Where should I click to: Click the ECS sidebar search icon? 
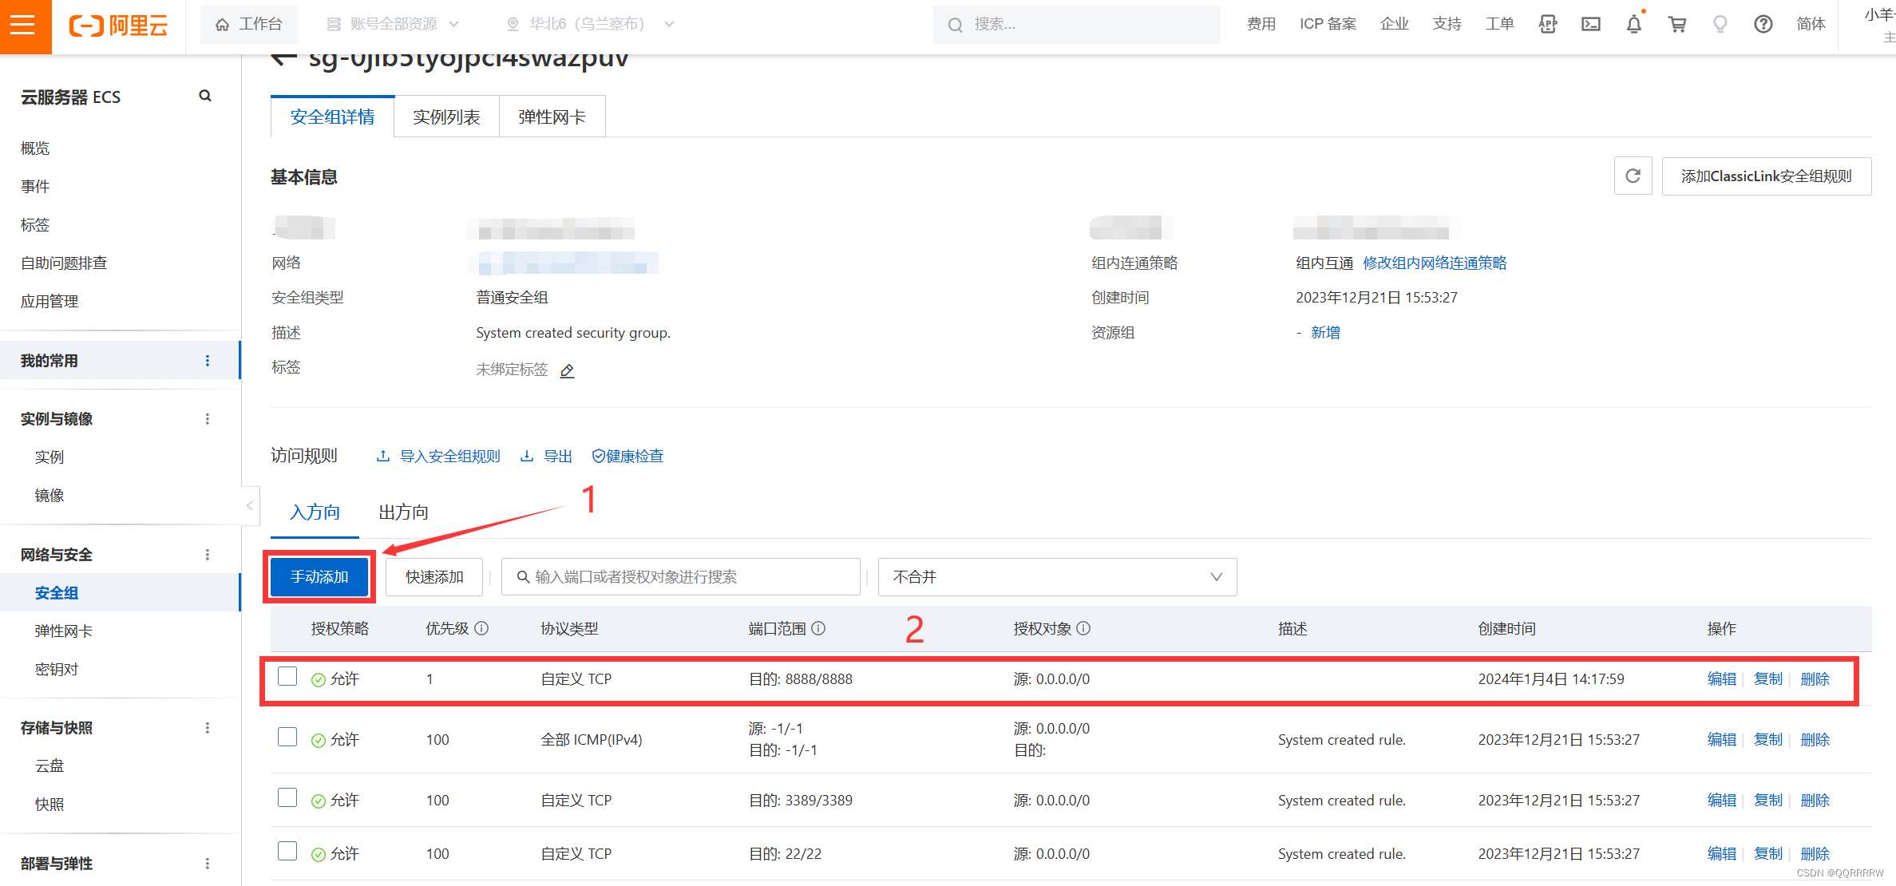tap(205, 96)
